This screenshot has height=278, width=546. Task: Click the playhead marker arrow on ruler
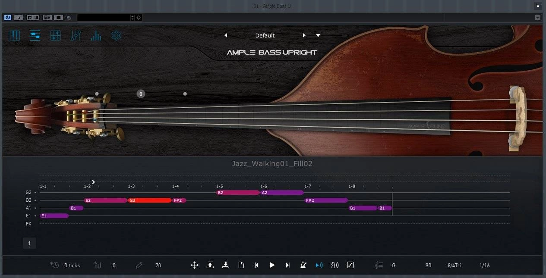[94, 182]
